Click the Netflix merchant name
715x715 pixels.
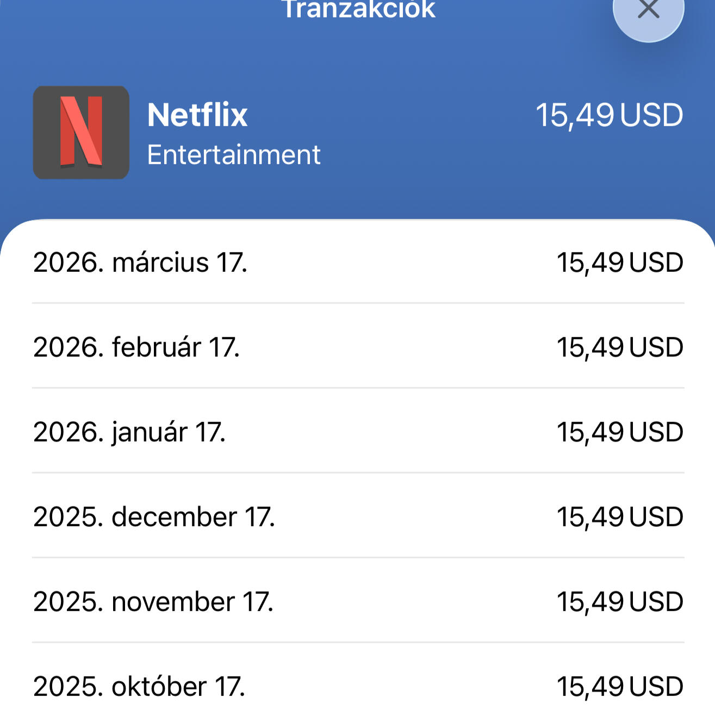point(197,115)
